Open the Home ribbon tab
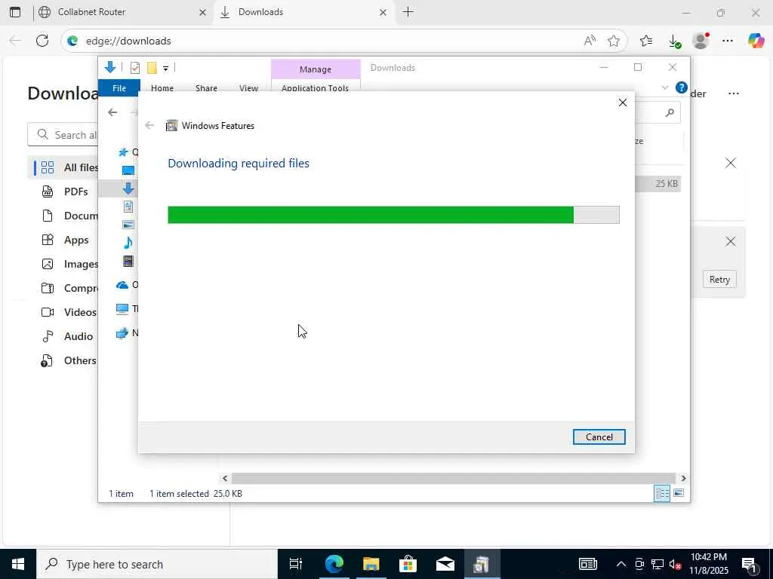This screenshot has height=579, width=773. 162,88
